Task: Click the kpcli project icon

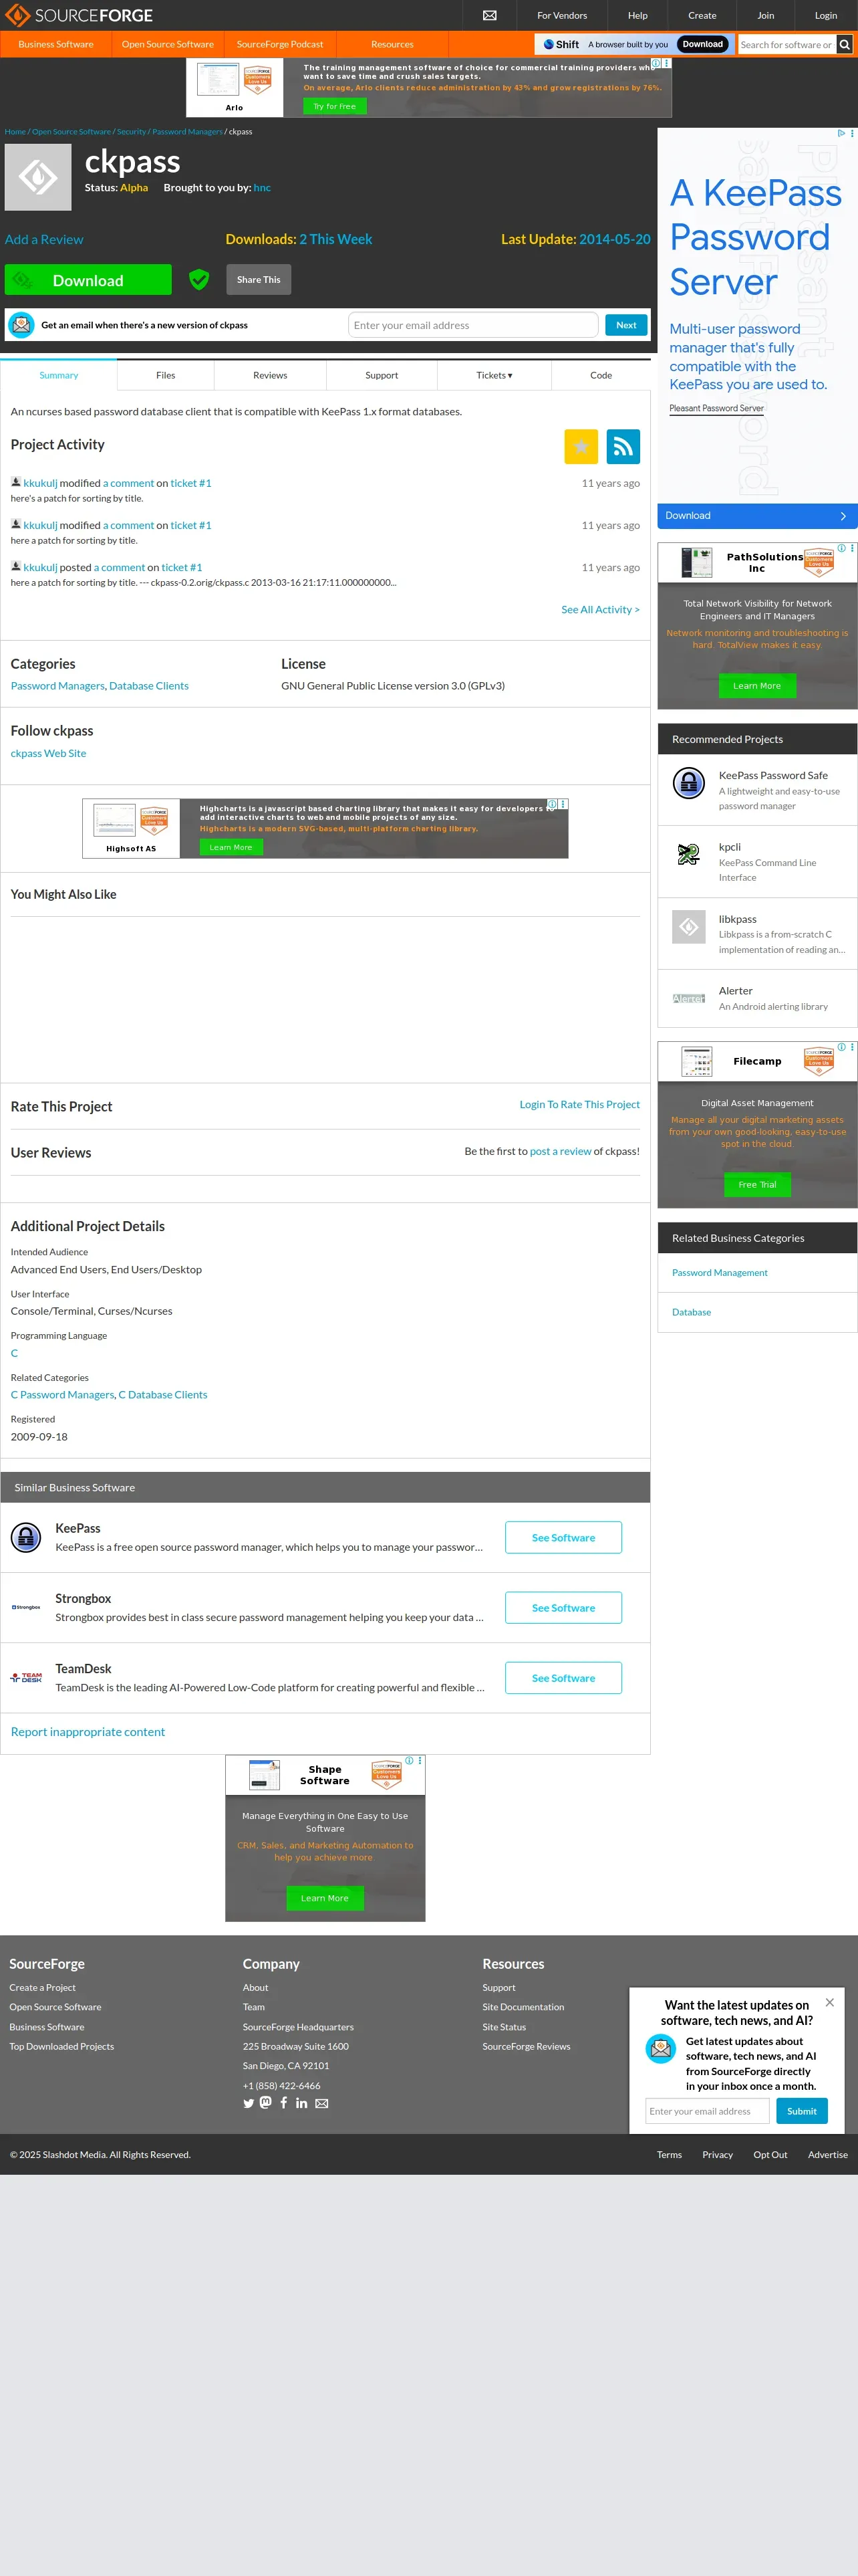Action: [688, 854]
